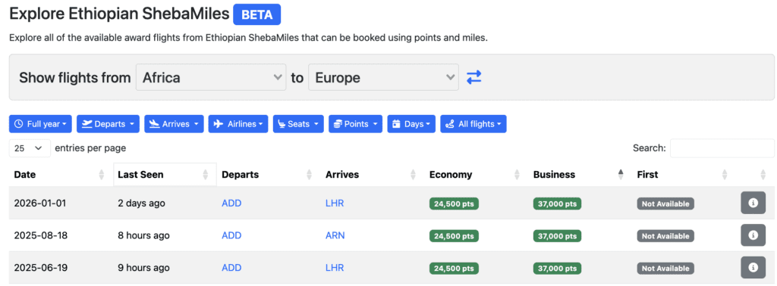Screen dimensions: 777x286
Task: Open the Full year filter menu
Action: [40, 124]
